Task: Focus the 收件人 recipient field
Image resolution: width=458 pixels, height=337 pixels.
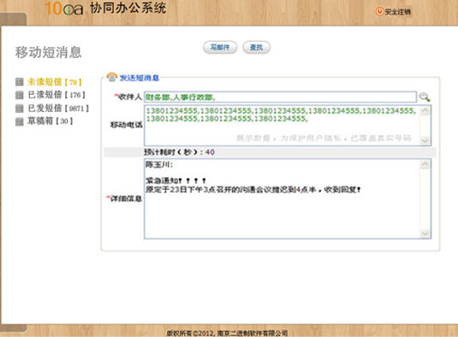Action: (280, 97)
